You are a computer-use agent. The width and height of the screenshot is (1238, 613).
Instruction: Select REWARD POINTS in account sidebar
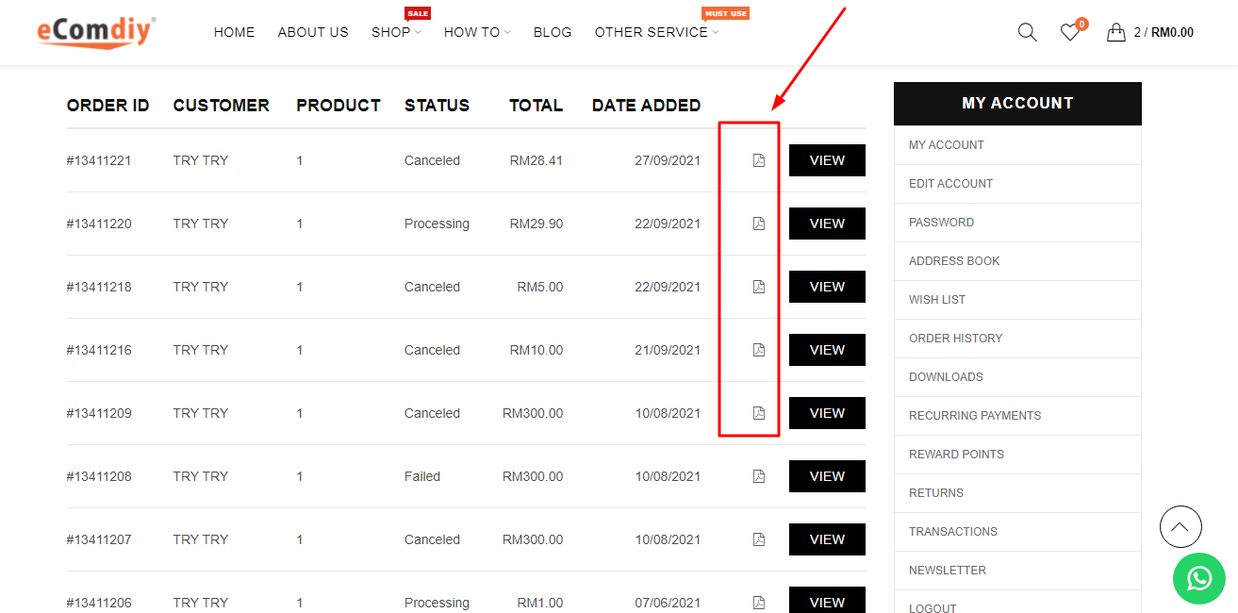point(956,455)
